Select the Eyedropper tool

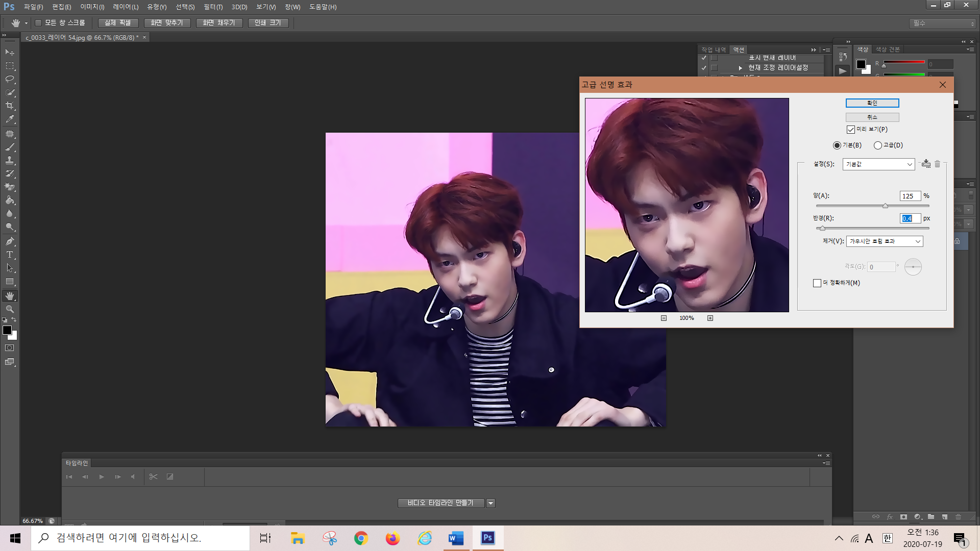(10, 119)
